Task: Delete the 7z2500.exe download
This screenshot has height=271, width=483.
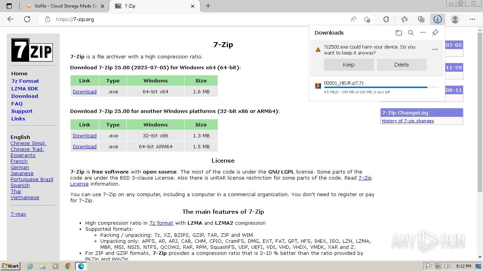Action: tap(401, 65)
